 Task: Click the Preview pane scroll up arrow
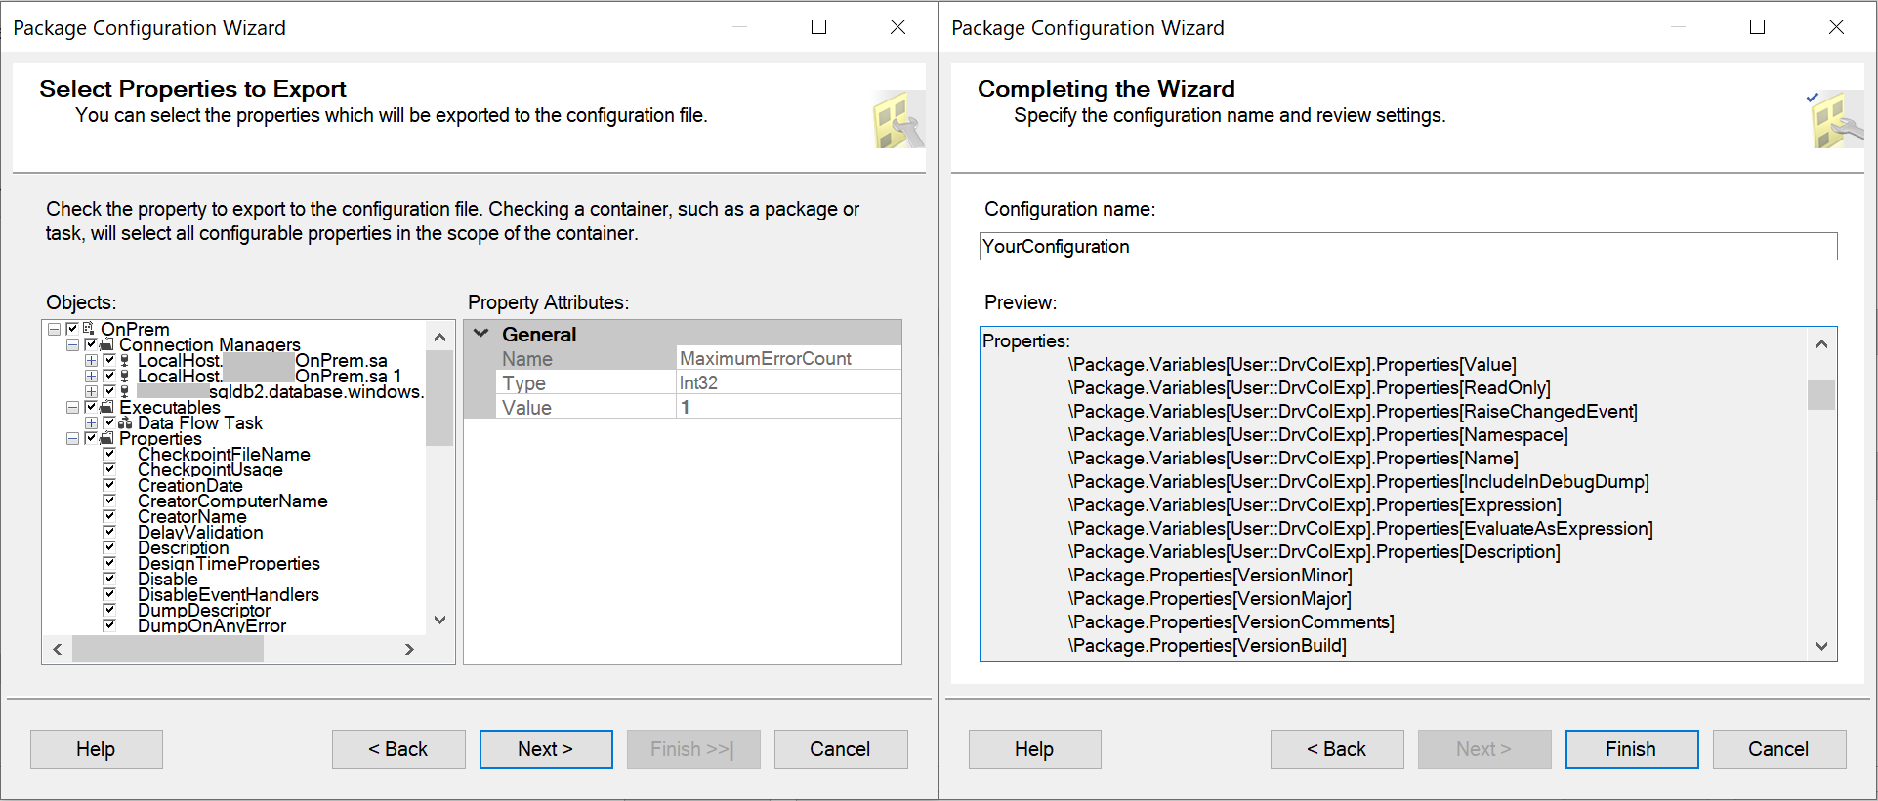[1821, 343]
